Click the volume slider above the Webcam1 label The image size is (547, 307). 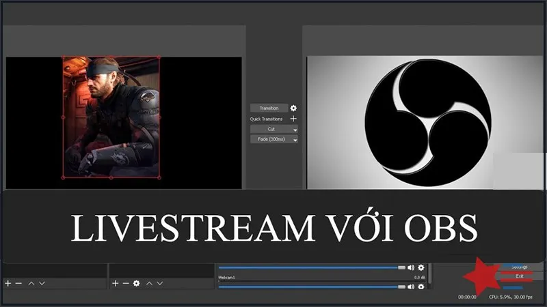click(312, 267)
